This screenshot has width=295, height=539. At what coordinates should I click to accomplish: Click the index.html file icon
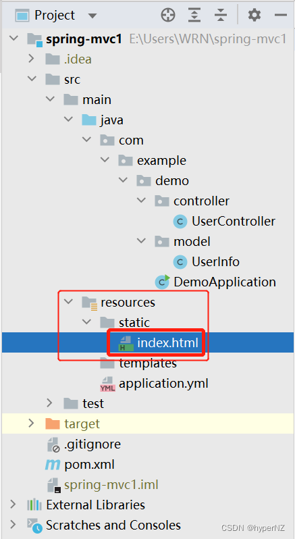[126, 343]
